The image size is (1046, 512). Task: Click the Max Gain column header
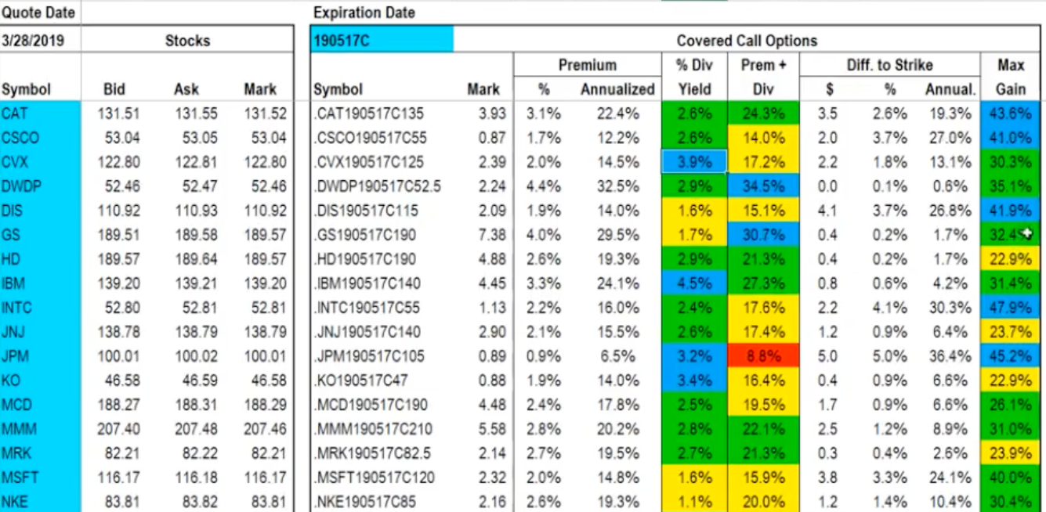pos(1010,77)
